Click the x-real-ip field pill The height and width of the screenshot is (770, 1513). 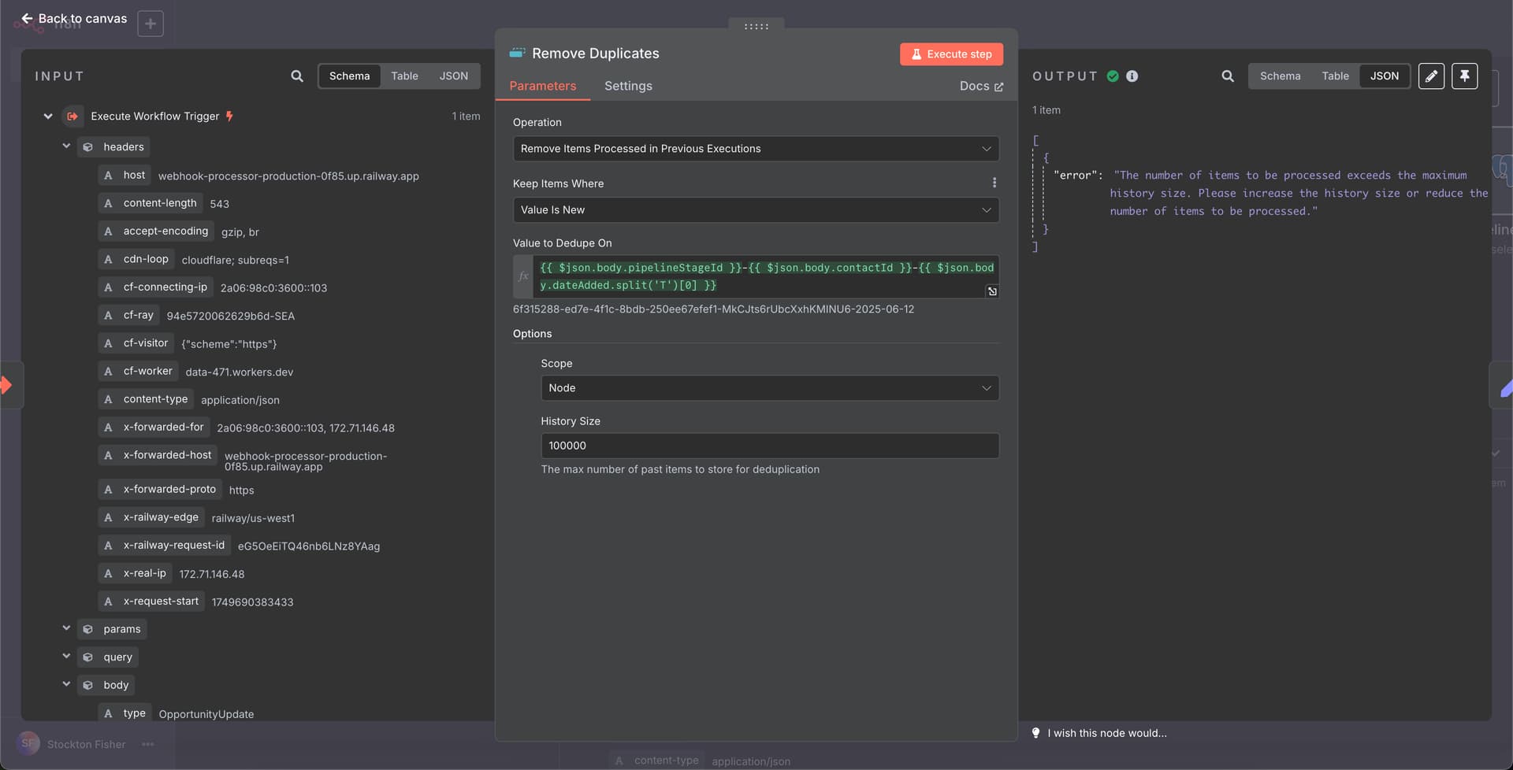[135, 573]
